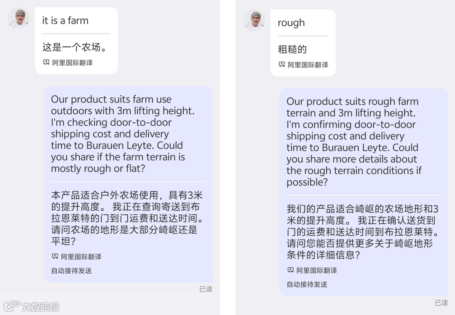This screenshot has height=315, width=455.
Task: Click the Chinese translation ending with 平坦?
Action: pos(127,218)
